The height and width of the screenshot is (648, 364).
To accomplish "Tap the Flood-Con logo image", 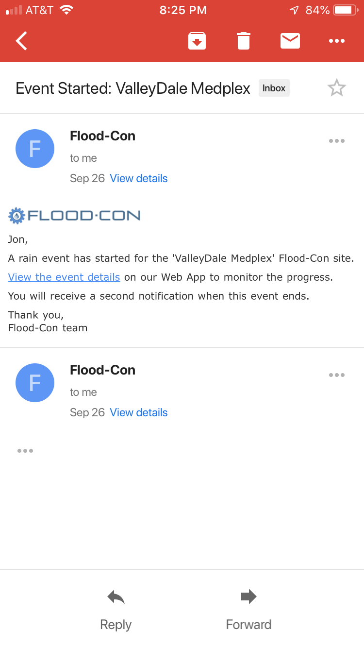I will tap(74, 215).
